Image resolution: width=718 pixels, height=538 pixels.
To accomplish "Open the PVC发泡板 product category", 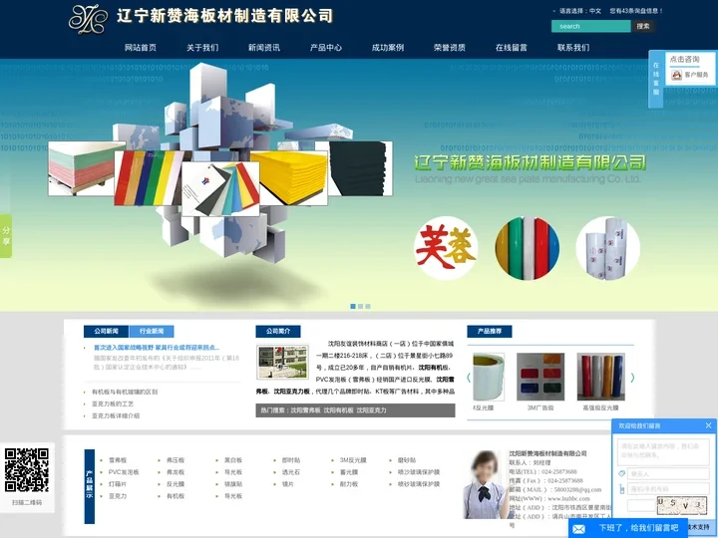I will [124, 472].
